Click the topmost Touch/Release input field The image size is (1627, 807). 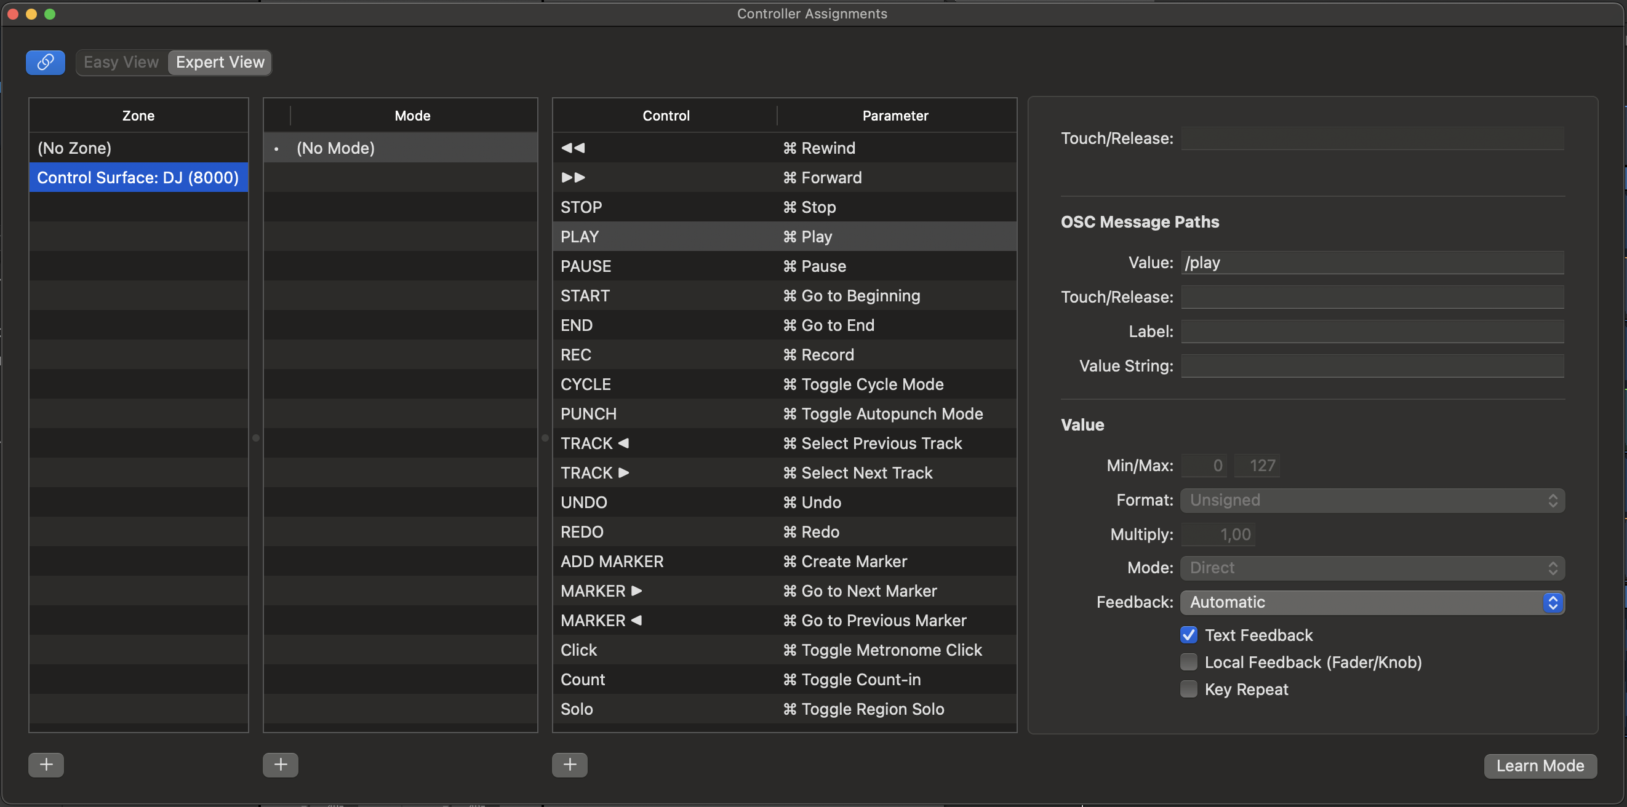(1372, 138)
